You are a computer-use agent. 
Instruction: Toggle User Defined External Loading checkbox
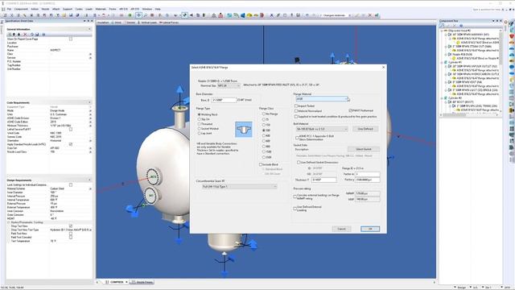pos(295,209)
